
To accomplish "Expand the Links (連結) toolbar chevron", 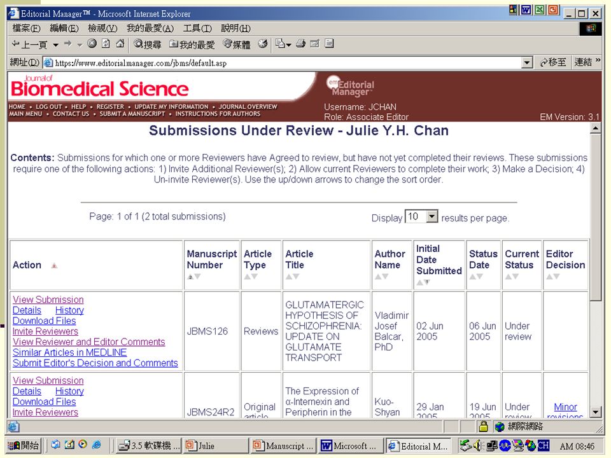I will click(598, 61).
